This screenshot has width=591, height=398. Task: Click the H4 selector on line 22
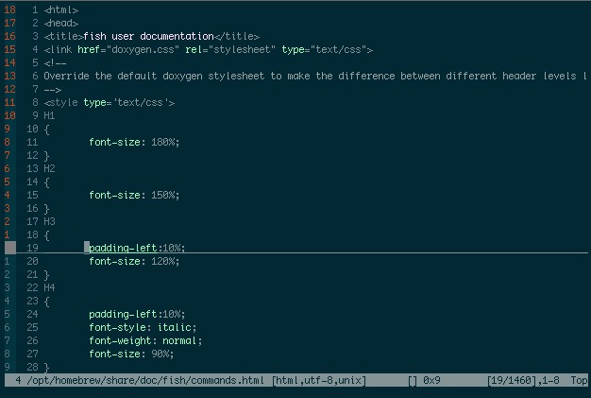coord(49,287)
